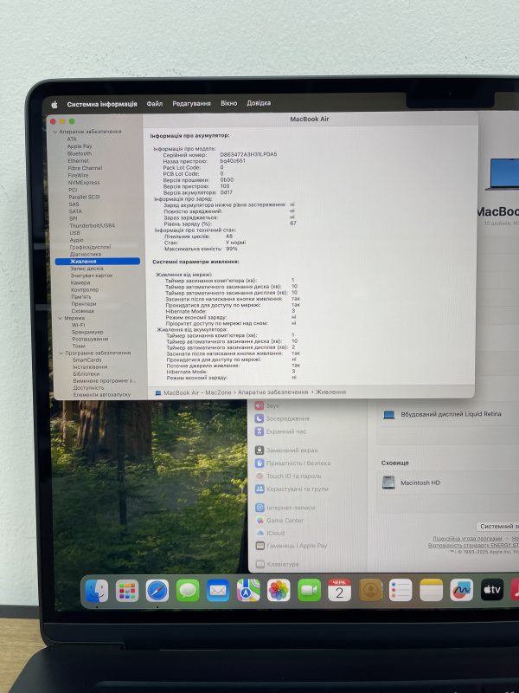Select NVMExpress in hardware tree
Screen dimensions: 519x693
coord(84,183)
